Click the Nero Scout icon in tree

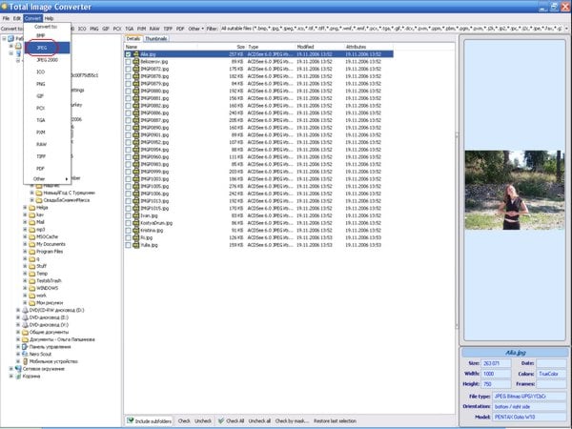click(25, 355)
